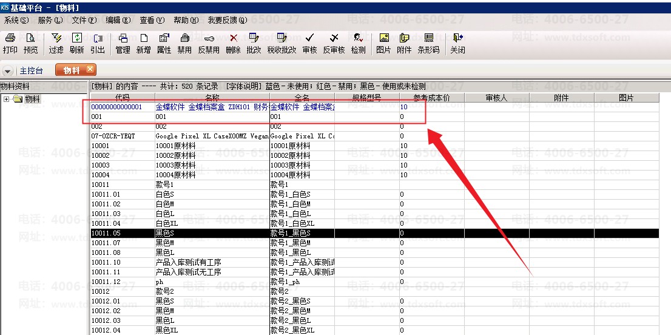
Task: Click the 打印 (Print) toolbar icon
Action: click(x=10, y=42)
